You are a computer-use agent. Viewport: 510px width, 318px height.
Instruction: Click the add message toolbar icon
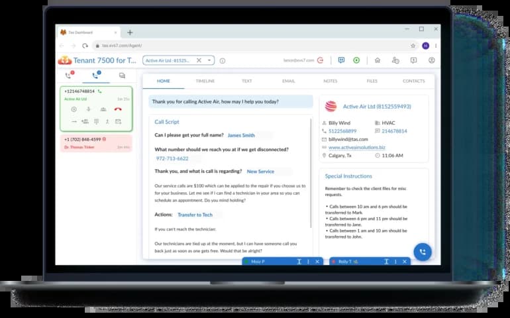[413, 60]
